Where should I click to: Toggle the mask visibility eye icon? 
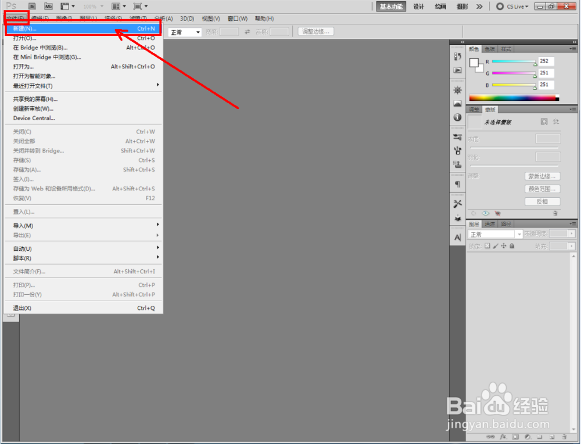(485, 214)
